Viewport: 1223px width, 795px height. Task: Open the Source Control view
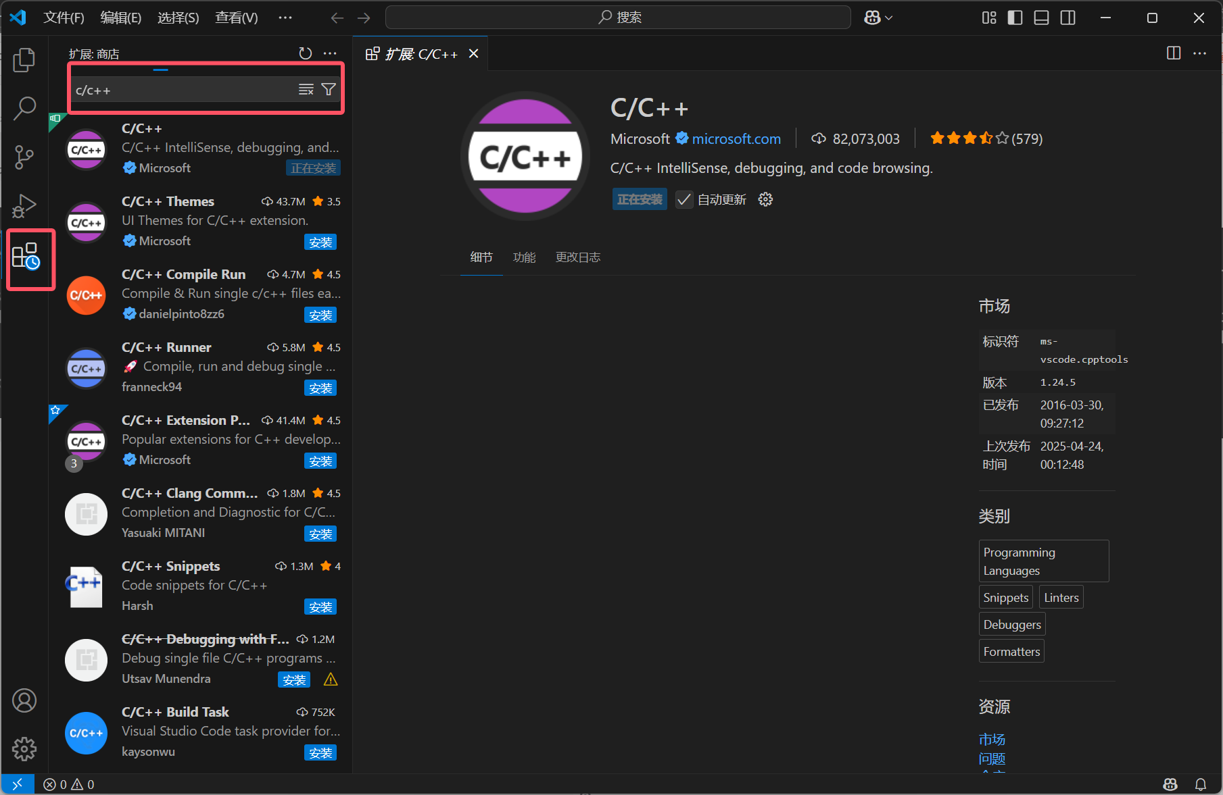pyautogui.click(x=24, y=157)
